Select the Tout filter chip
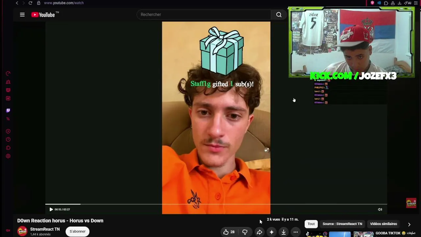 click(x=311, y=224)
